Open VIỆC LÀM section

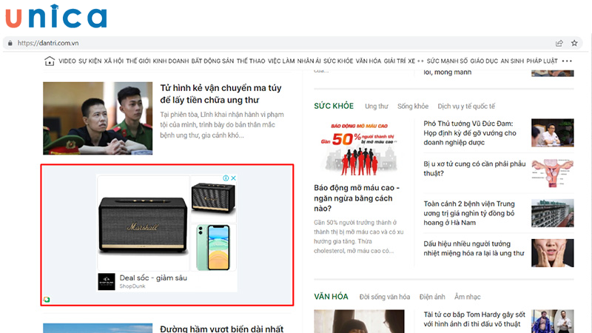coord(281,61)
